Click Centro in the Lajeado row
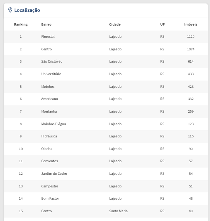This screenshot has height=221, width=210. pos(47,49)
